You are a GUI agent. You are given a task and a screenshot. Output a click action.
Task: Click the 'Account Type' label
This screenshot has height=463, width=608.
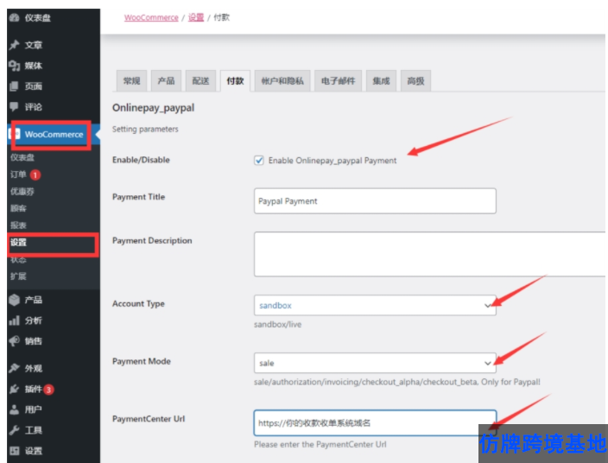138,303
